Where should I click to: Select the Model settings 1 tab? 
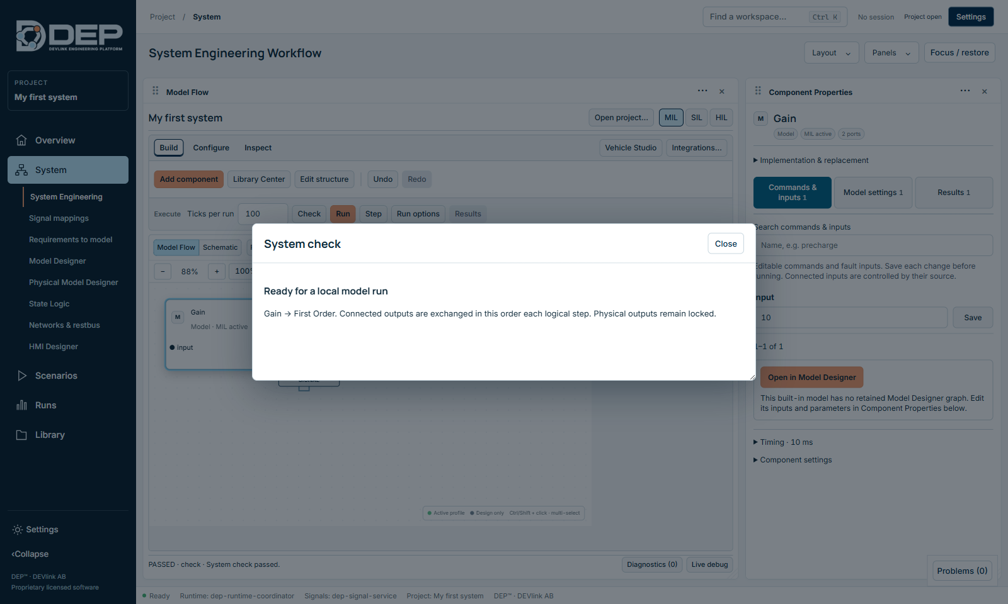[873, 193]
